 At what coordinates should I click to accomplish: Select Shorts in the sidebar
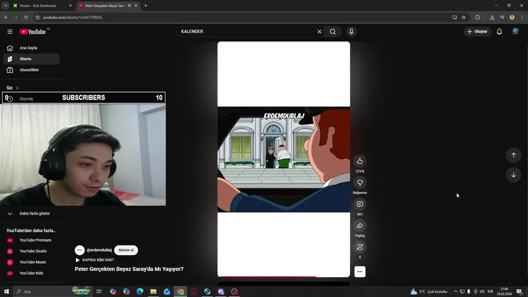[x=31, y=59]
